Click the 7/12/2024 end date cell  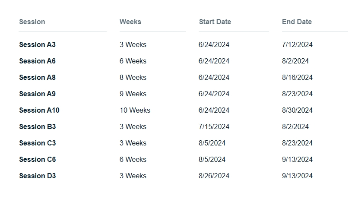click(297, 44)
